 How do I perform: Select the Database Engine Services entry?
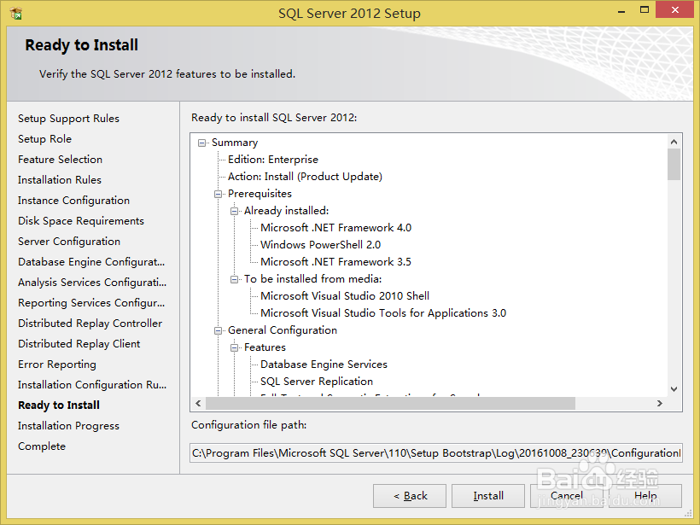point(322,364)
